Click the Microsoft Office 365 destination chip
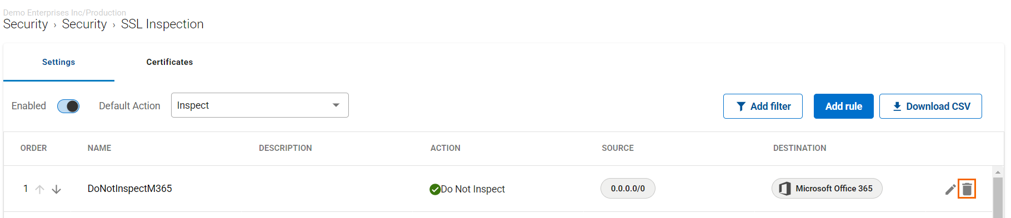Image resolution: width=1011 pixels, height=218 pixels. pos(827,189)
